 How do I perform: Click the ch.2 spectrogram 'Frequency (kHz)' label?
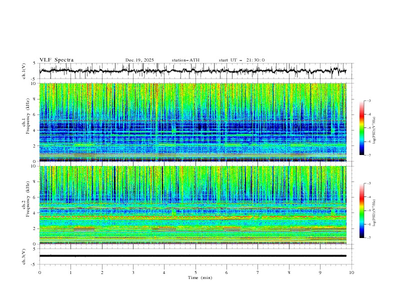pyautogui.click(x=28, y=198)
